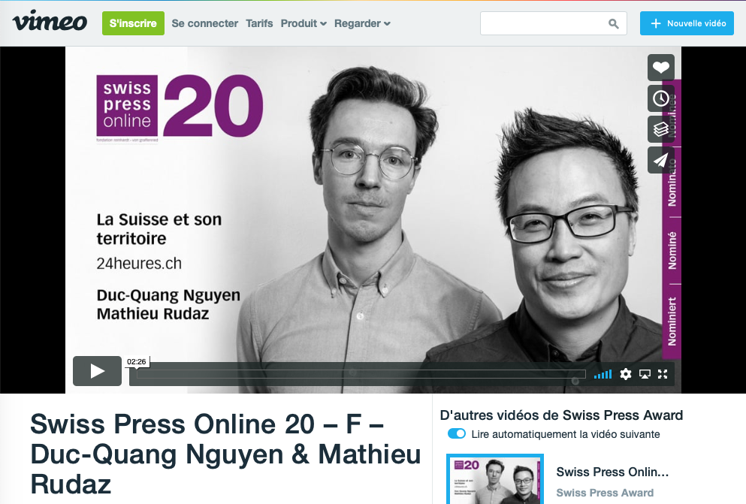Screen dimensions: 746x504
Task: Open player settings gear icon
Action: [x=626, y=374]
